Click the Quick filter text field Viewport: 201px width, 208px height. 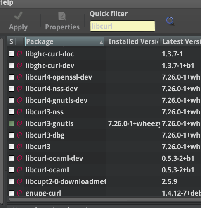click(x=123, y=26)
